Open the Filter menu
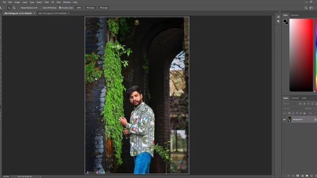317x178 pixels. 47,2
